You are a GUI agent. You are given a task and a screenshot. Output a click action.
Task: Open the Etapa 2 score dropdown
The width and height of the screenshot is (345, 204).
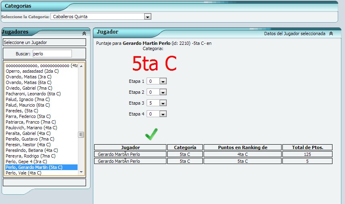163,92
